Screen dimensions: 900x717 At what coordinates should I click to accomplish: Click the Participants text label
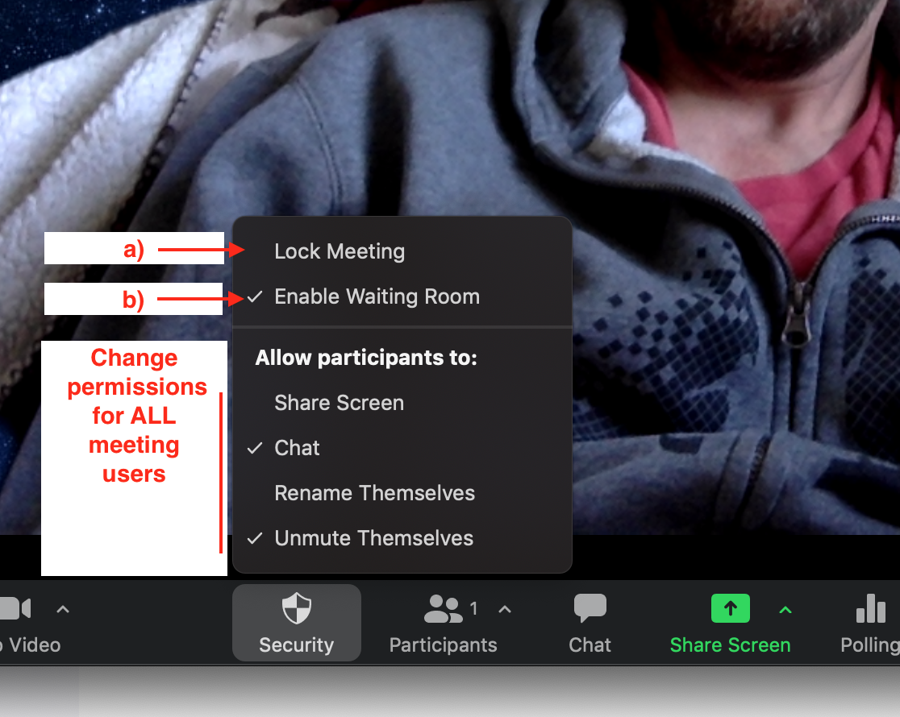point(443,645)
